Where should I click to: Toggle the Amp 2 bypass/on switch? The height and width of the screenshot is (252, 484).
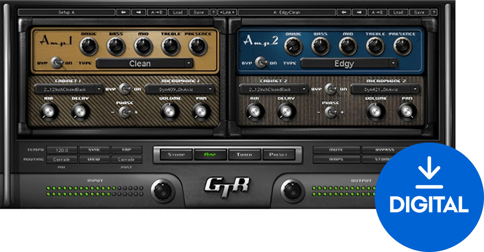[x=261, y=63]
